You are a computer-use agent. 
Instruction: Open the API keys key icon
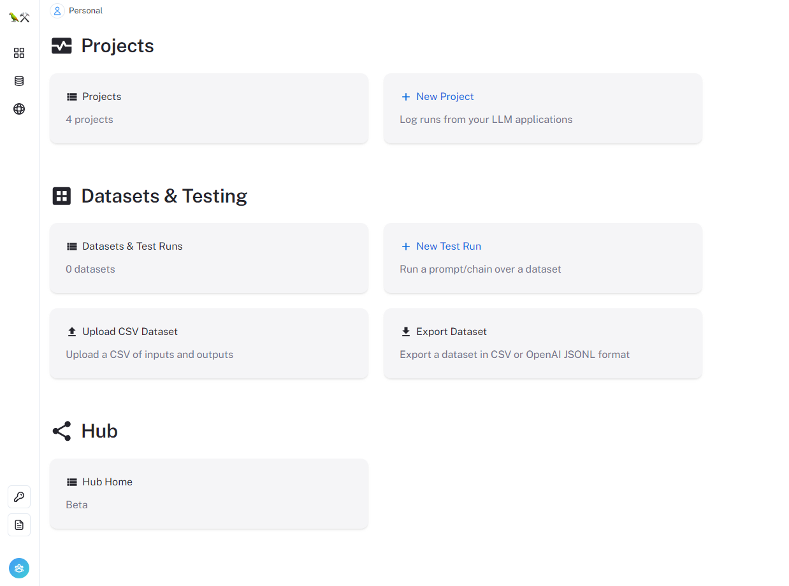coord(19,497)
